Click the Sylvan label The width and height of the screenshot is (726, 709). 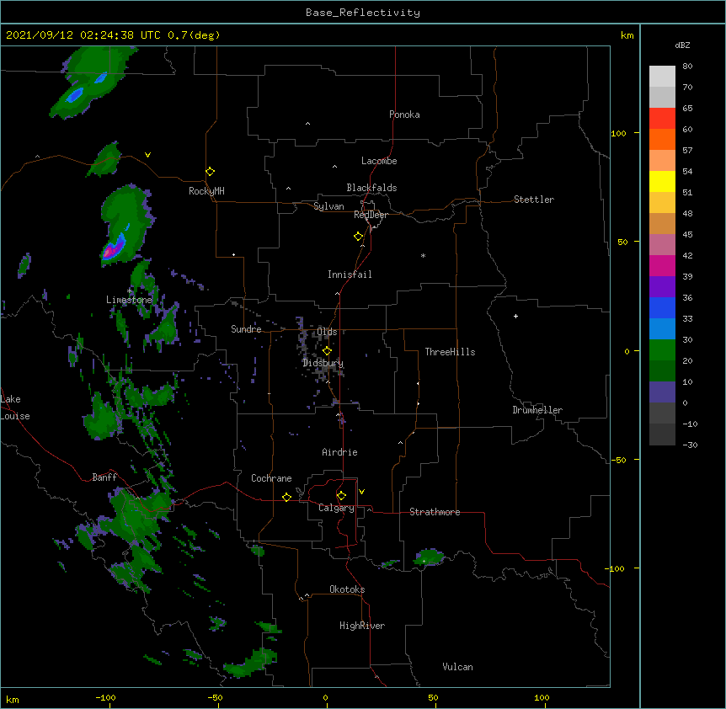328,206
